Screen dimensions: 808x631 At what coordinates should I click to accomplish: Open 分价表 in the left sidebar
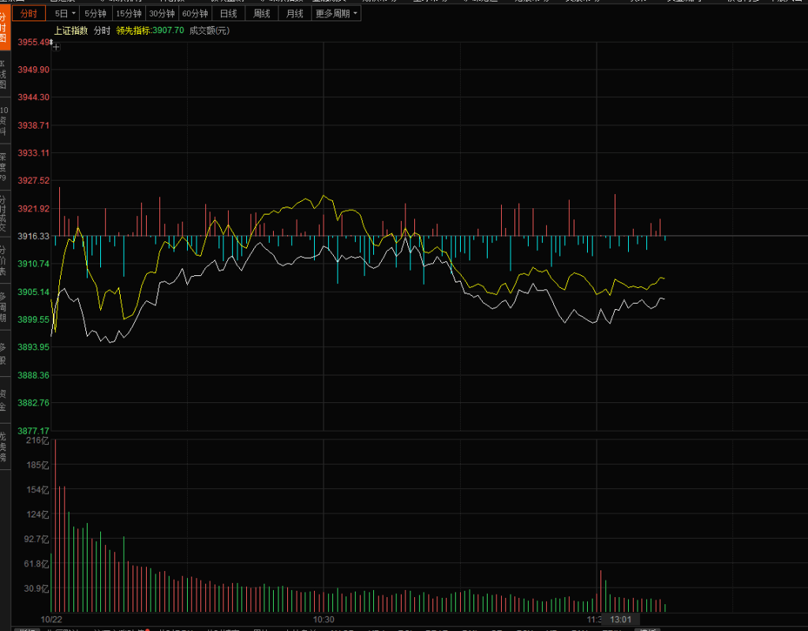(x=4, y=260)
